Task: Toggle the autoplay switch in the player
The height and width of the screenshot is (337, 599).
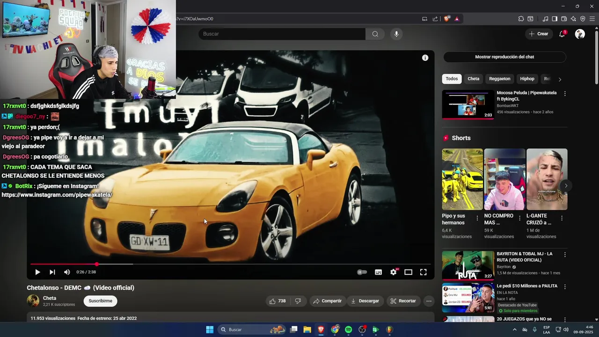Action: point(362,272)
